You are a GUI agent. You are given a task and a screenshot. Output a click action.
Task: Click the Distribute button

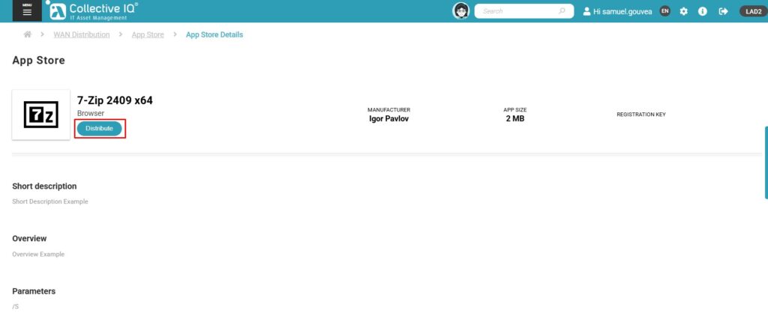pyautogui.click(x=100, y=129)
